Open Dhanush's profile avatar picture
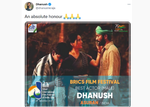Viewport: 150px width, 107px height. click(29, 6)
